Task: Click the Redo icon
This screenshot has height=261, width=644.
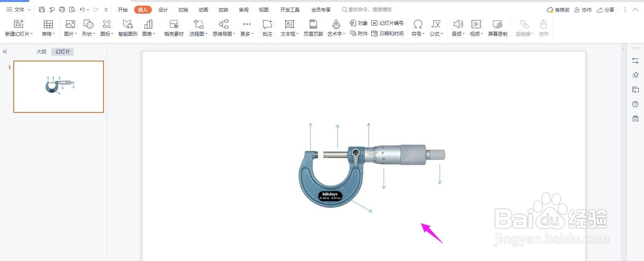Action: (x=96, y=10)
